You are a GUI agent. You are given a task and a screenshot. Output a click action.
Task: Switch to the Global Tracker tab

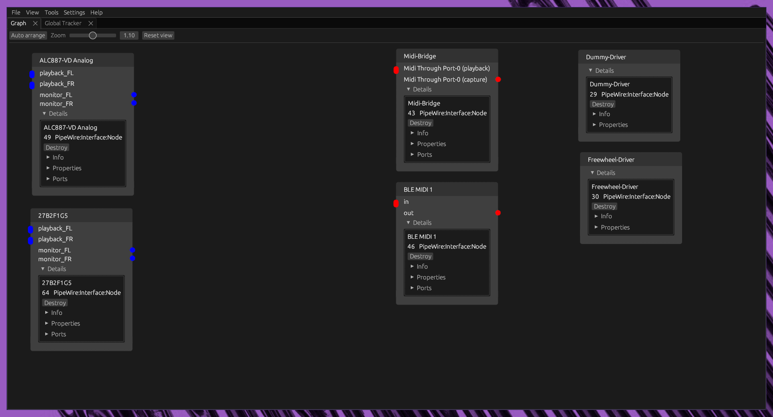click(x=63, y=23)
